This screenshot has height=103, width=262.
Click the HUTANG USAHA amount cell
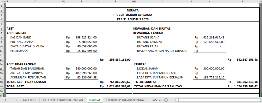pos(209,37)
